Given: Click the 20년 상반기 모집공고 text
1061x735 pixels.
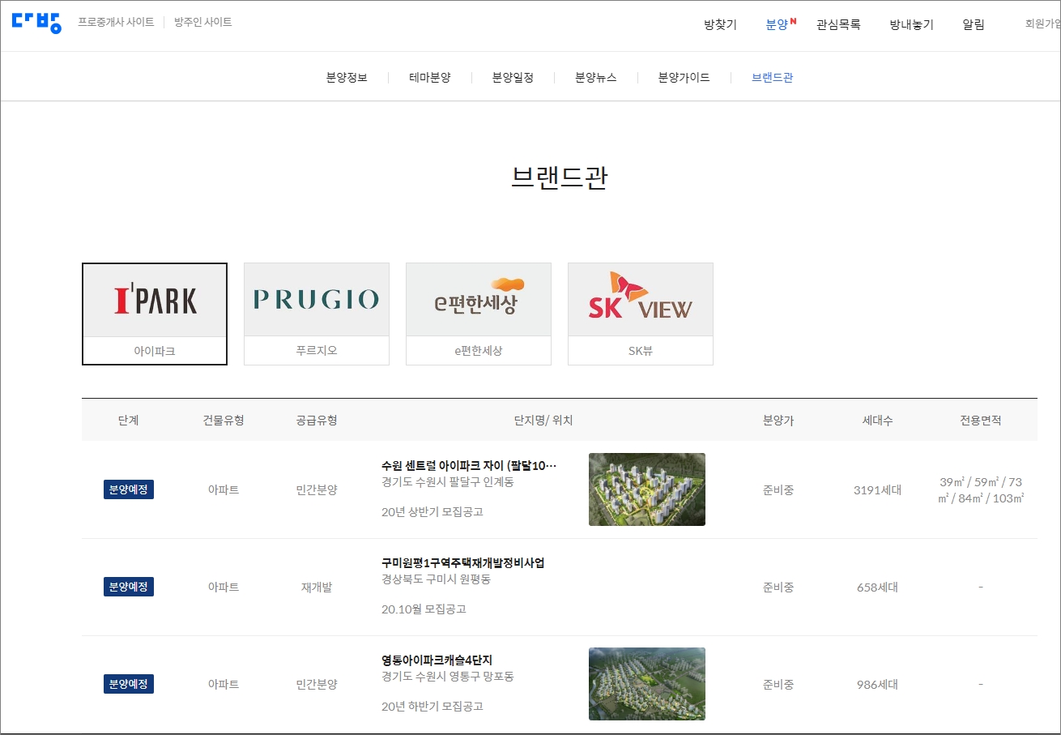Looking at the screenshot, I should click(432, 512).
